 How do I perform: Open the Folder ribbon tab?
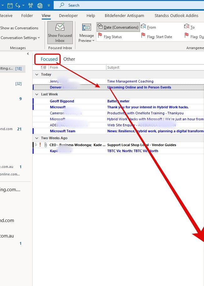click(x=27, y=16)
